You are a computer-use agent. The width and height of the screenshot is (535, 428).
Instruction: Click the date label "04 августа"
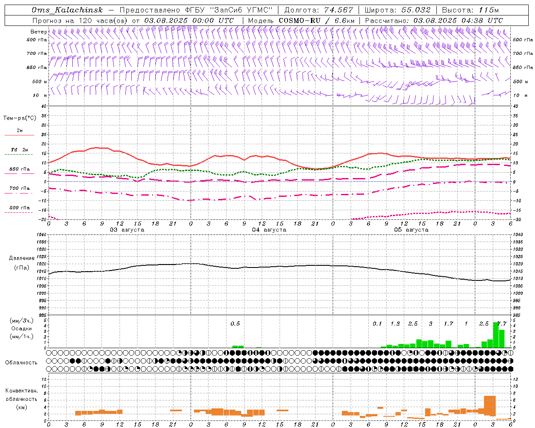pos(269,230)
